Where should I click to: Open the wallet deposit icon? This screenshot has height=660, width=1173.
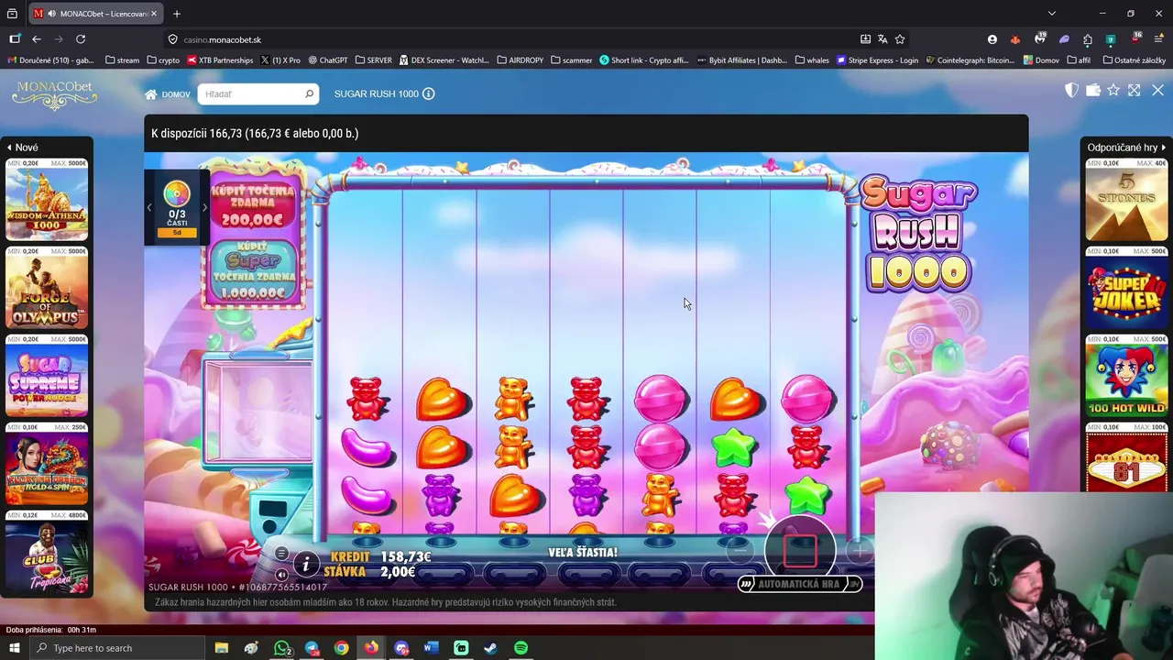pyautogui.click(x=1092, y=90)
